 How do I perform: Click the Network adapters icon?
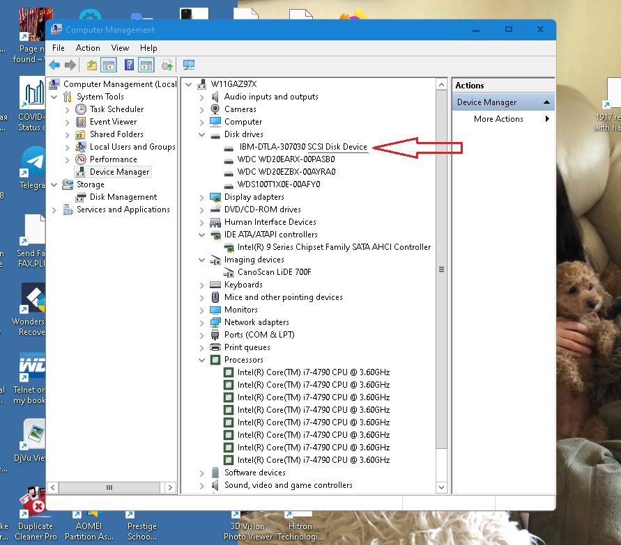pos(215,322)
